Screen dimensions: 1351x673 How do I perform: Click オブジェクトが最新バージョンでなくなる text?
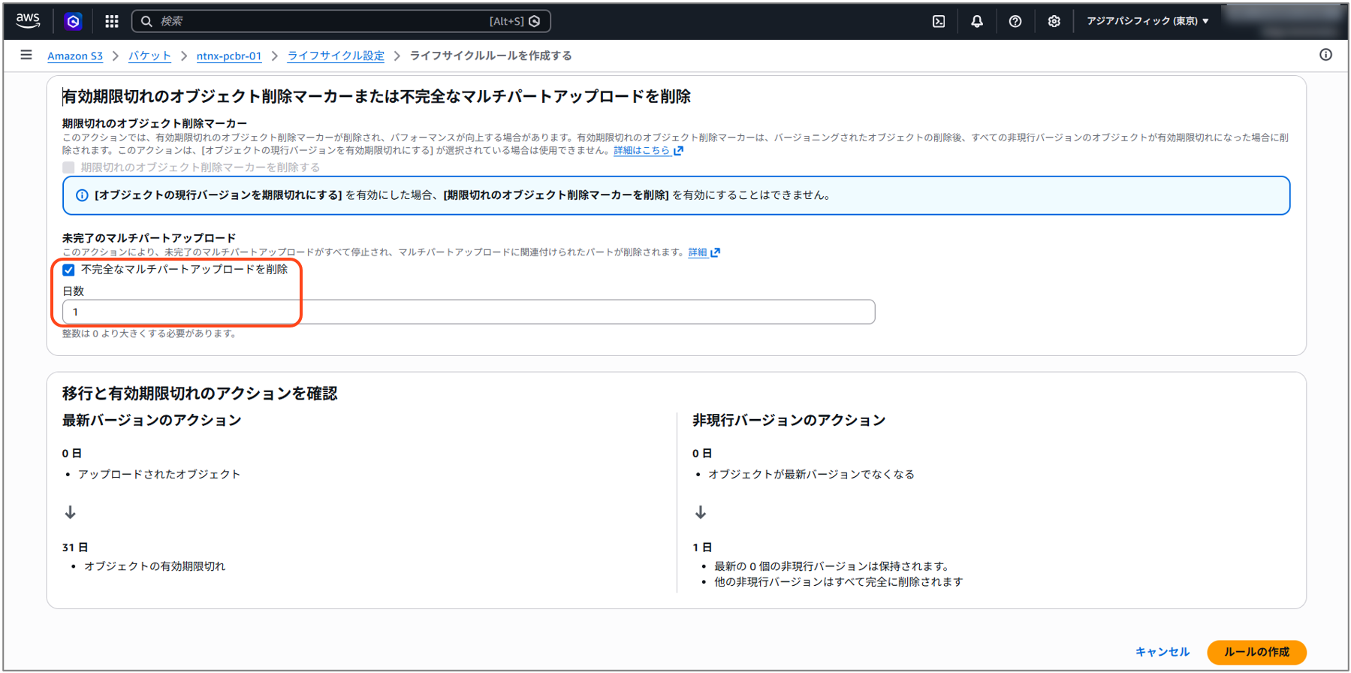coord(811,475)
